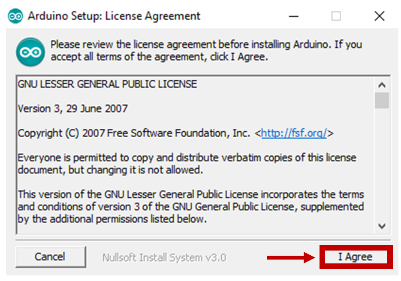
Task: Click the license scrollbar down arrow
Action: pos(382,226)
